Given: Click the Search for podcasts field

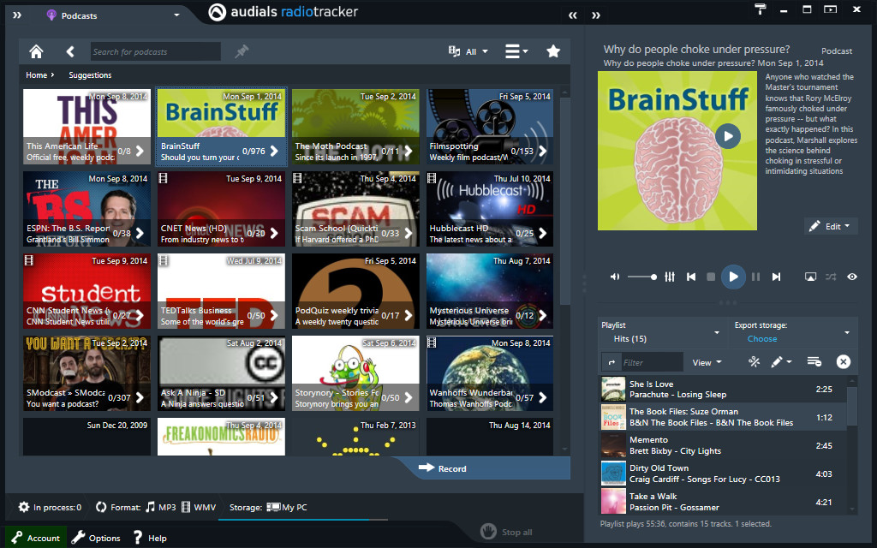Looking at the screenshot, I should point(156,51).
